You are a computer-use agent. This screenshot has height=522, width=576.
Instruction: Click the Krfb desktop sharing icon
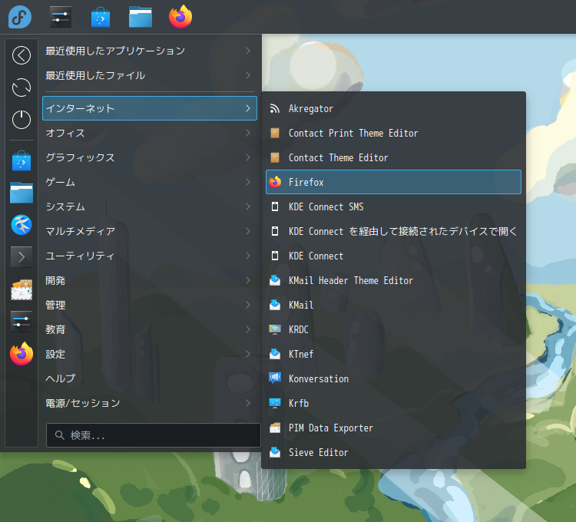[275, 403]
